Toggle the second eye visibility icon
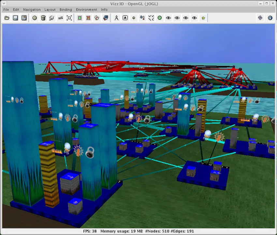277x235 pixels. [x=177, y=18]
